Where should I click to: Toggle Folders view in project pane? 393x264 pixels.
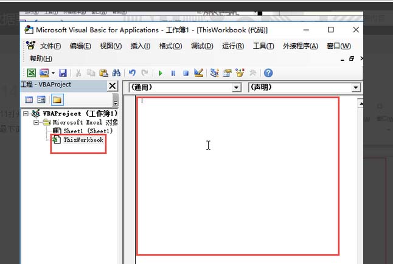pos(57,100)
